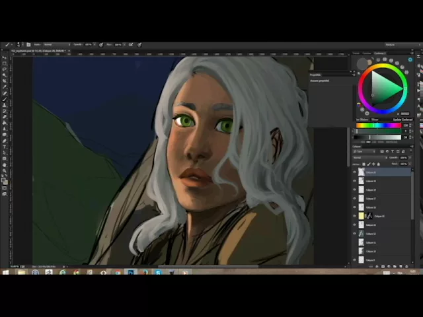This screenshot has width=423, height=317.
Task: Open the workspace switcher dropdown
Action: coord(402,45)
